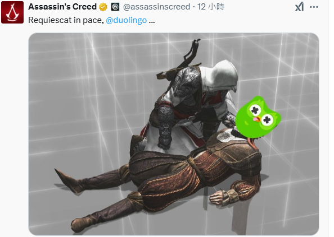Image resolution: width=334 pixels, height=237 pixels.
Task: Click the gold verified badge
Action: [x=103, y=7]
